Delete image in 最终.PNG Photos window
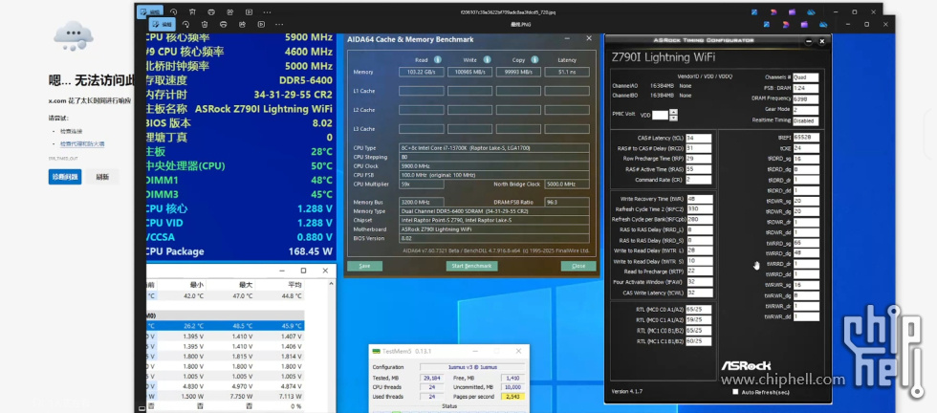937x413 pixels. [x=205, y=25]
